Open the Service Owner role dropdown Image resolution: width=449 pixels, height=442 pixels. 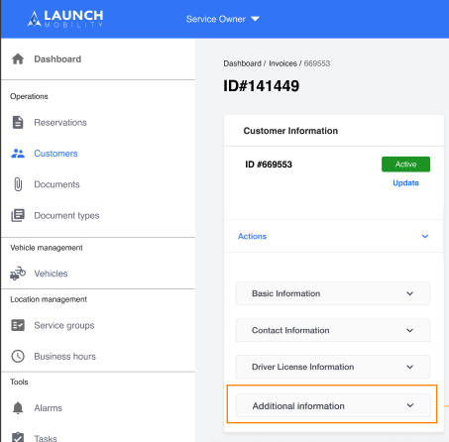(x=222, y=19)
